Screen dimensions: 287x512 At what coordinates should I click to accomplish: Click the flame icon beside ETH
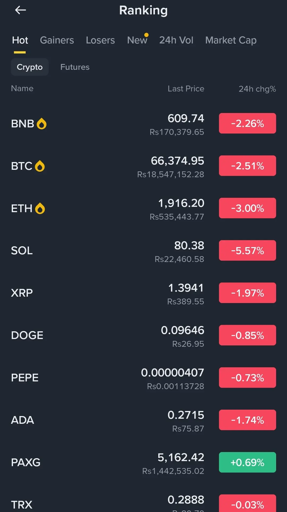pos(40,208)
